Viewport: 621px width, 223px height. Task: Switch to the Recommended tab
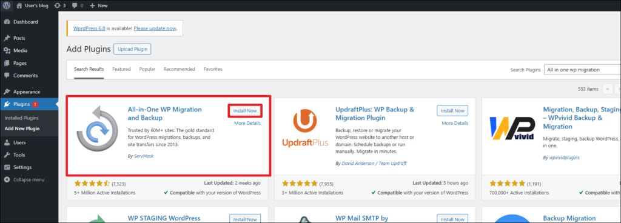click(180, 69)
